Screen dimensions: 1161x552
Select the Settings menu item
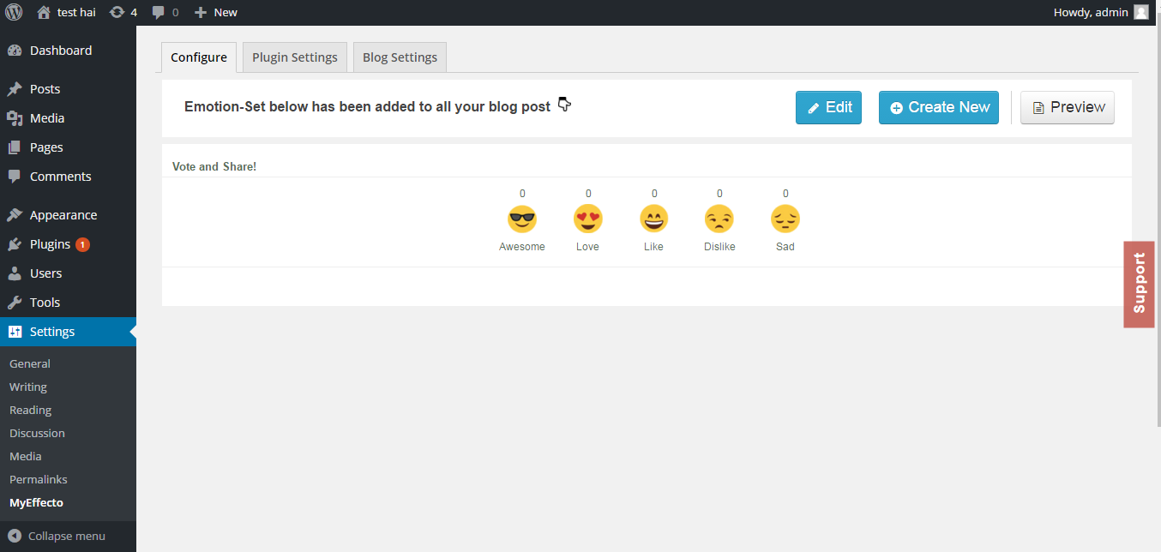68,332
